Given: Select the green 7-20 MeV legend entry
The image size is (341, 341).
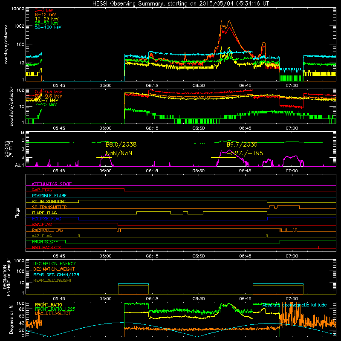Looking at the screenshot, I should pyautogui.click(x=46, y=104).
